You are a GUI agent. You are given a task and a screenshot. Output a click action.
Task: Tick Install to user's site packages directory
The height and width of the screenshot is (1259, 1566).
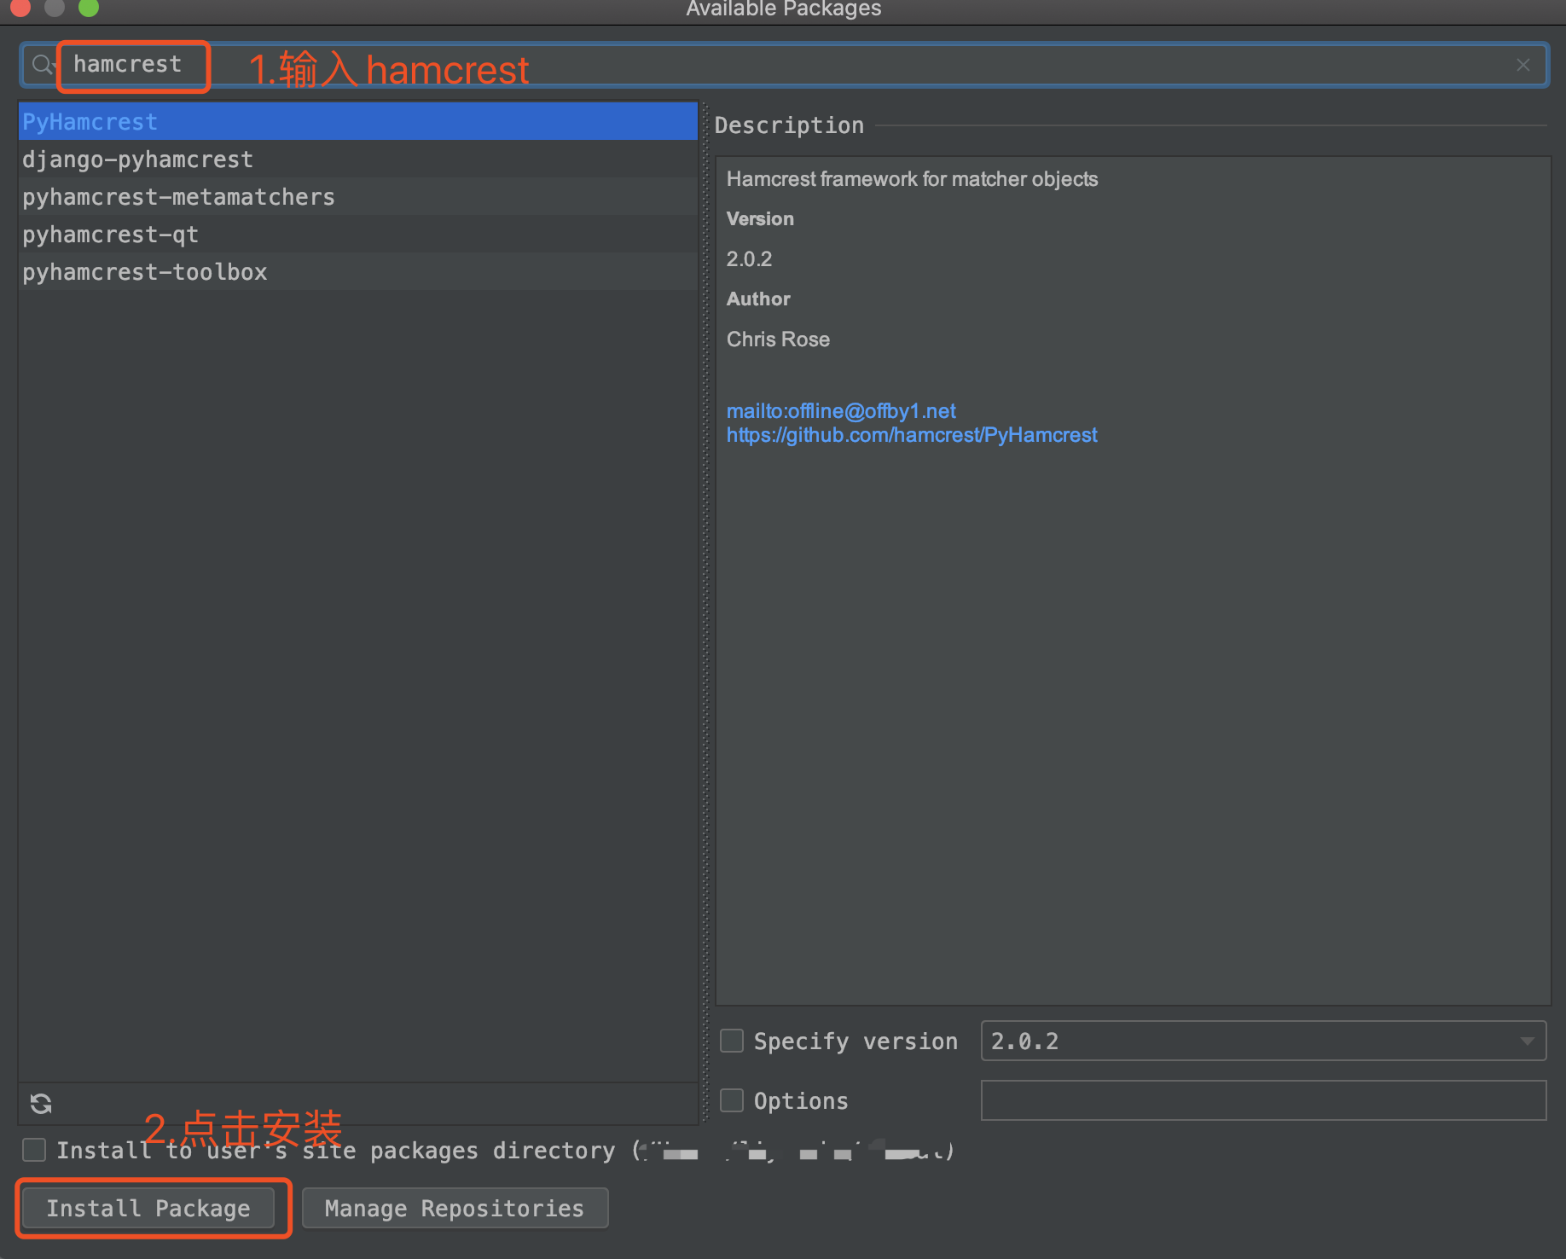pos(34,1150)
